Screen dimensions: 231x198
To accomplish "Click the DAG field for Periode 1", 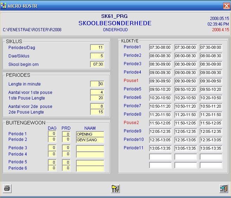I will 52,134.
